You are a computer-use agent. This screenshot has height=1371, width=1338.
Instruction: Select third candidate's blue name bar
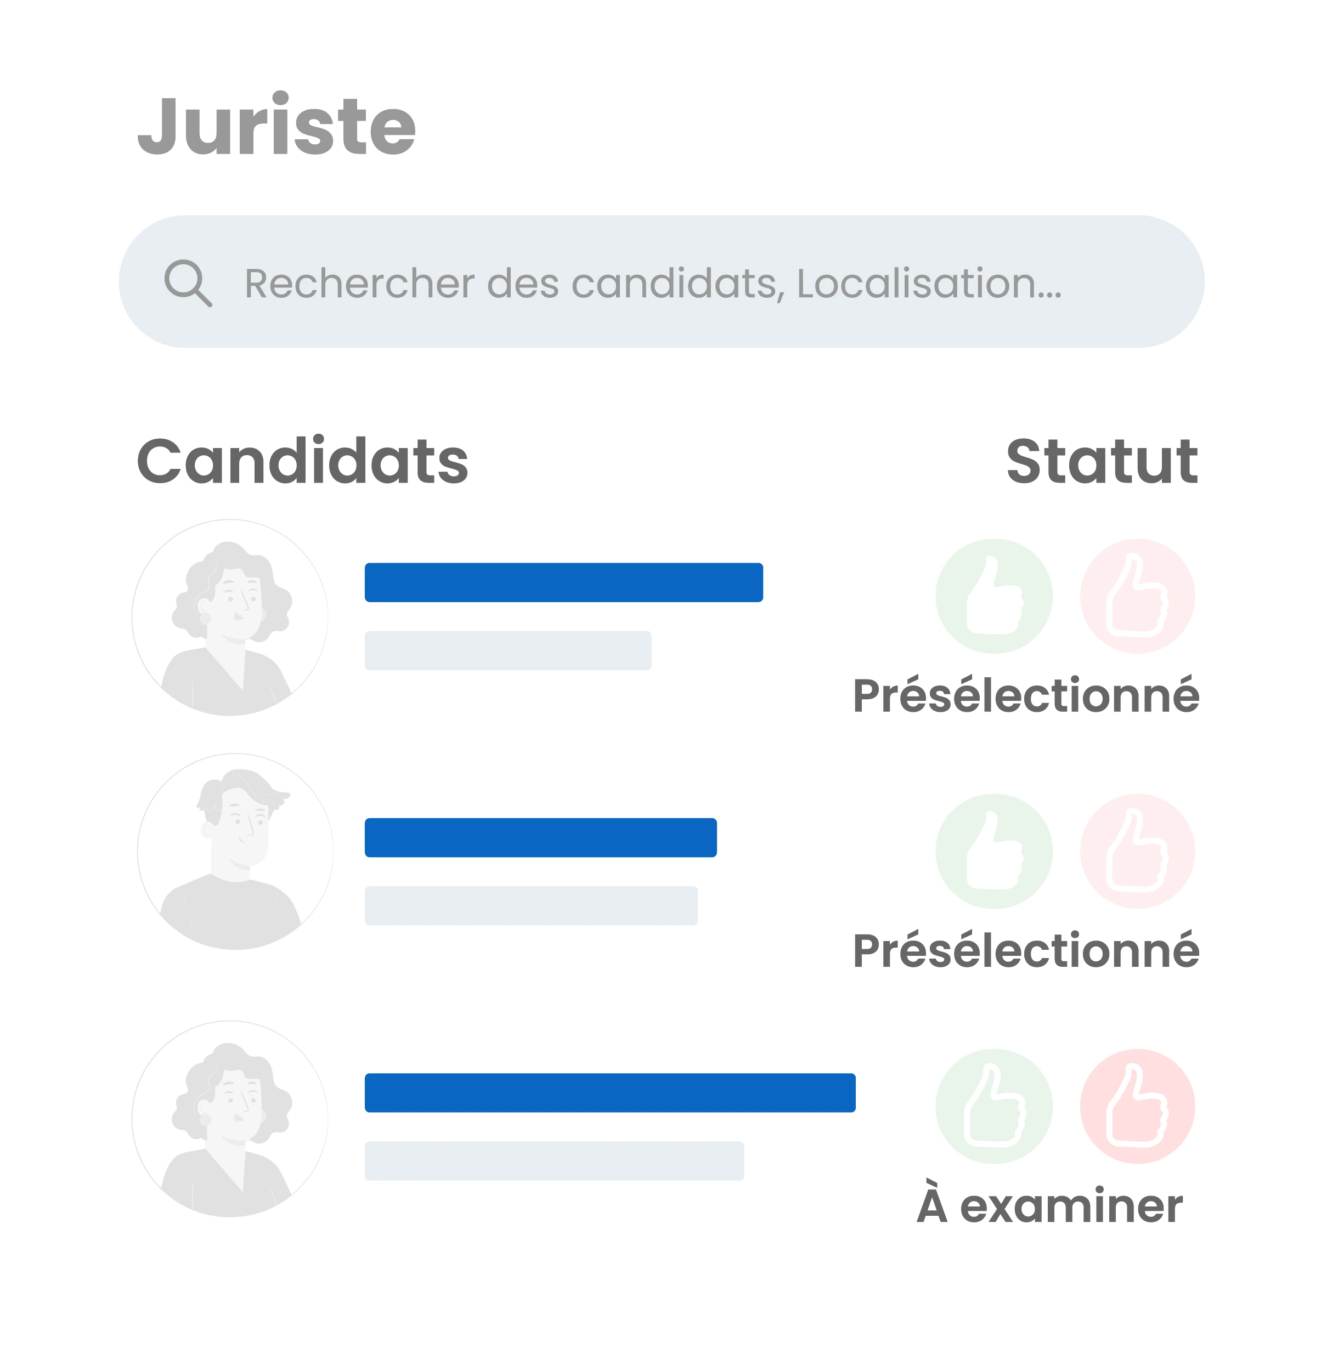click(x=609, y=1092)
